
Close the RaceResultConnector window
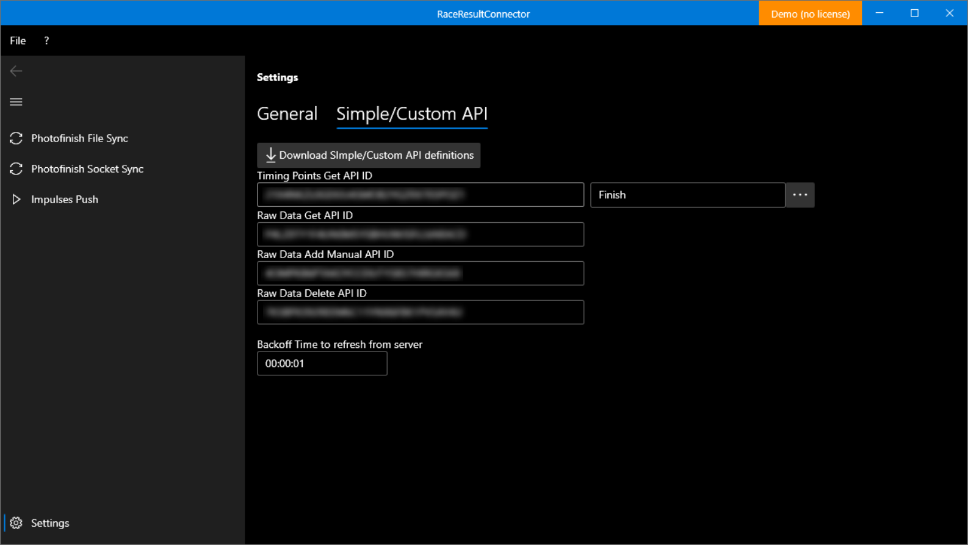[x=950, y=13]
